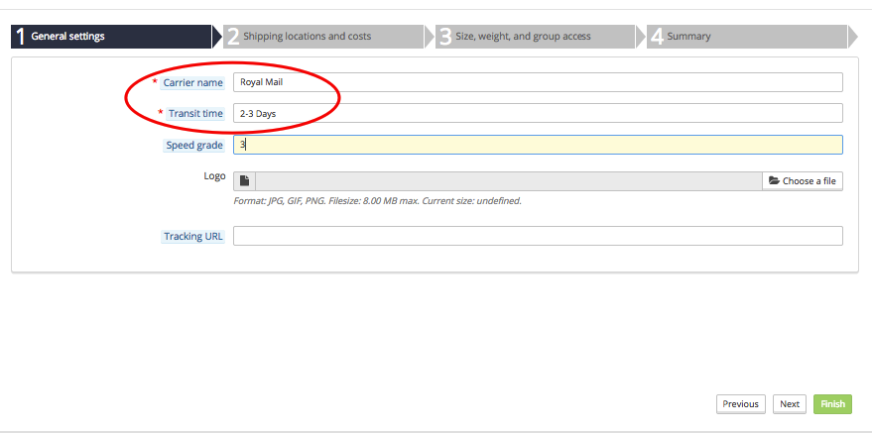Click the Tracking URL label
The width and height of the screenshot is (872, 433).
pyautogui.click(x=193, y=237)
